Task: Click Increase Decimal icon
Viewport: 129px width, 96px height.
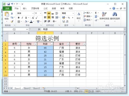Action: 63,22
